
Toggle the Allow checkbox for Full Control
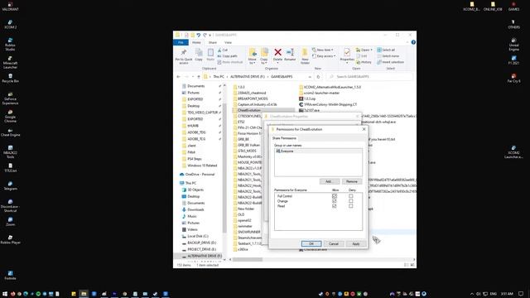(x=335, y=196)
